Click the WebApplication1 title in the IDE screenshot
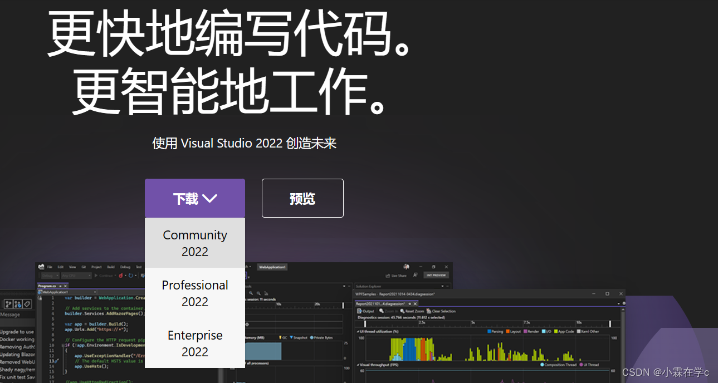The height and width of the screenshot is (383, 718). pyautogui.click(x=271, y=267)
